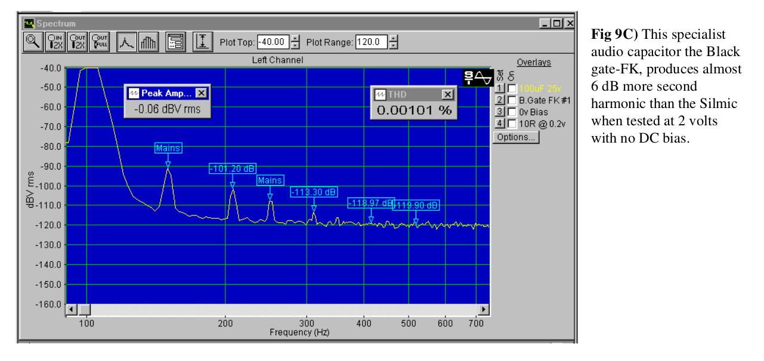This screenshot has height=361, width=764.
Task: Click horizontal scrollbar right arrow
Action: point(484,309)
